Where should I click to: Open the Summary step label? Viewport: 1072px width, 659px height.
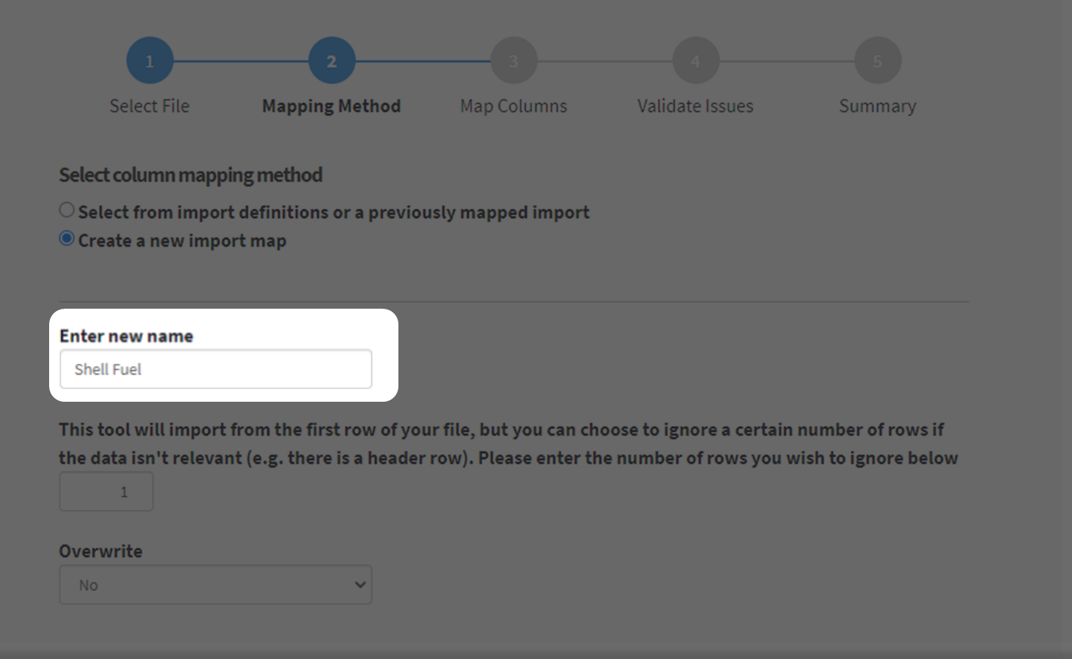878,106
